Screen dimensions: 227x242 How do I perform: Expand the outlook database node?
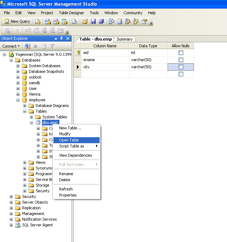click(18, 77)
